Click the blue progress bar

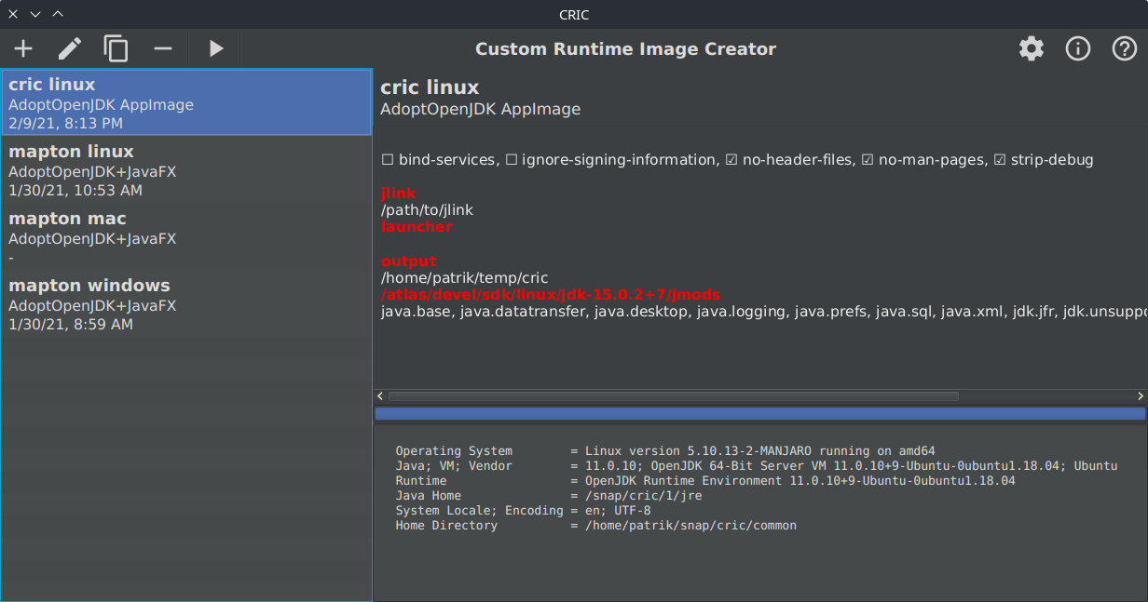pyautogui.click(x=759, y=412)
